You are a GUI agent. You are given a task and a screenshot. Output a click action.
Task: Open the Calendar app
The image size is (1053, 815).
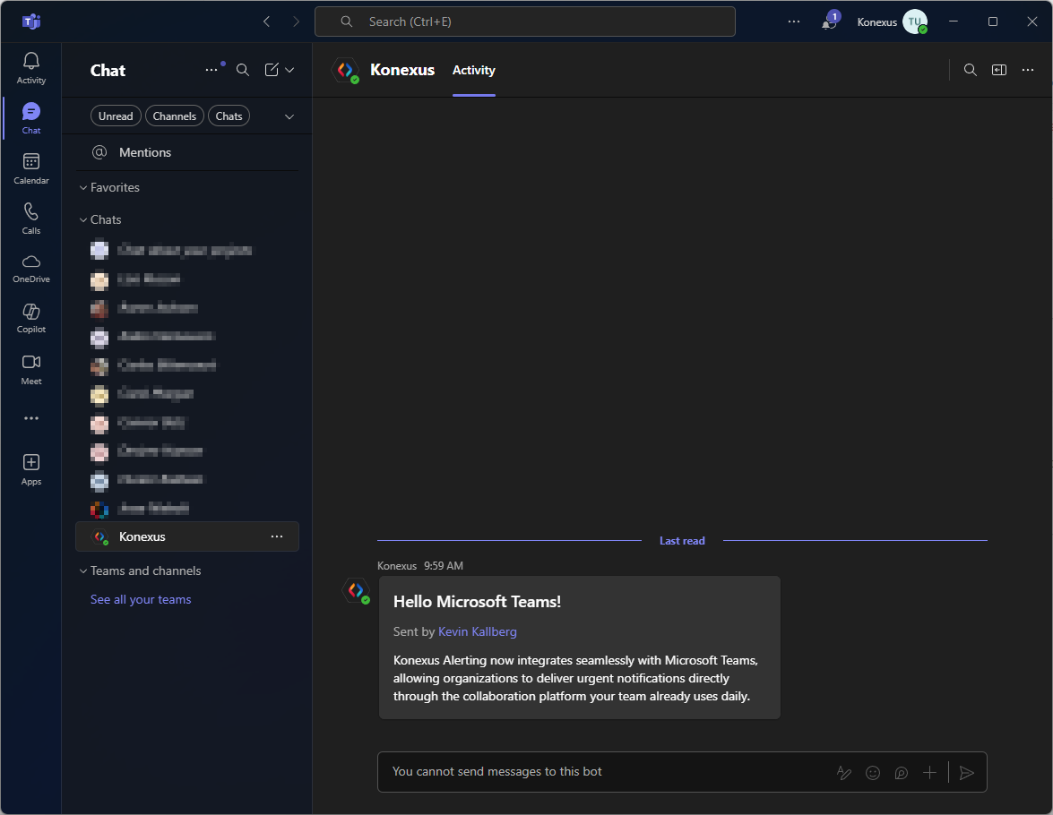(31, 168)
